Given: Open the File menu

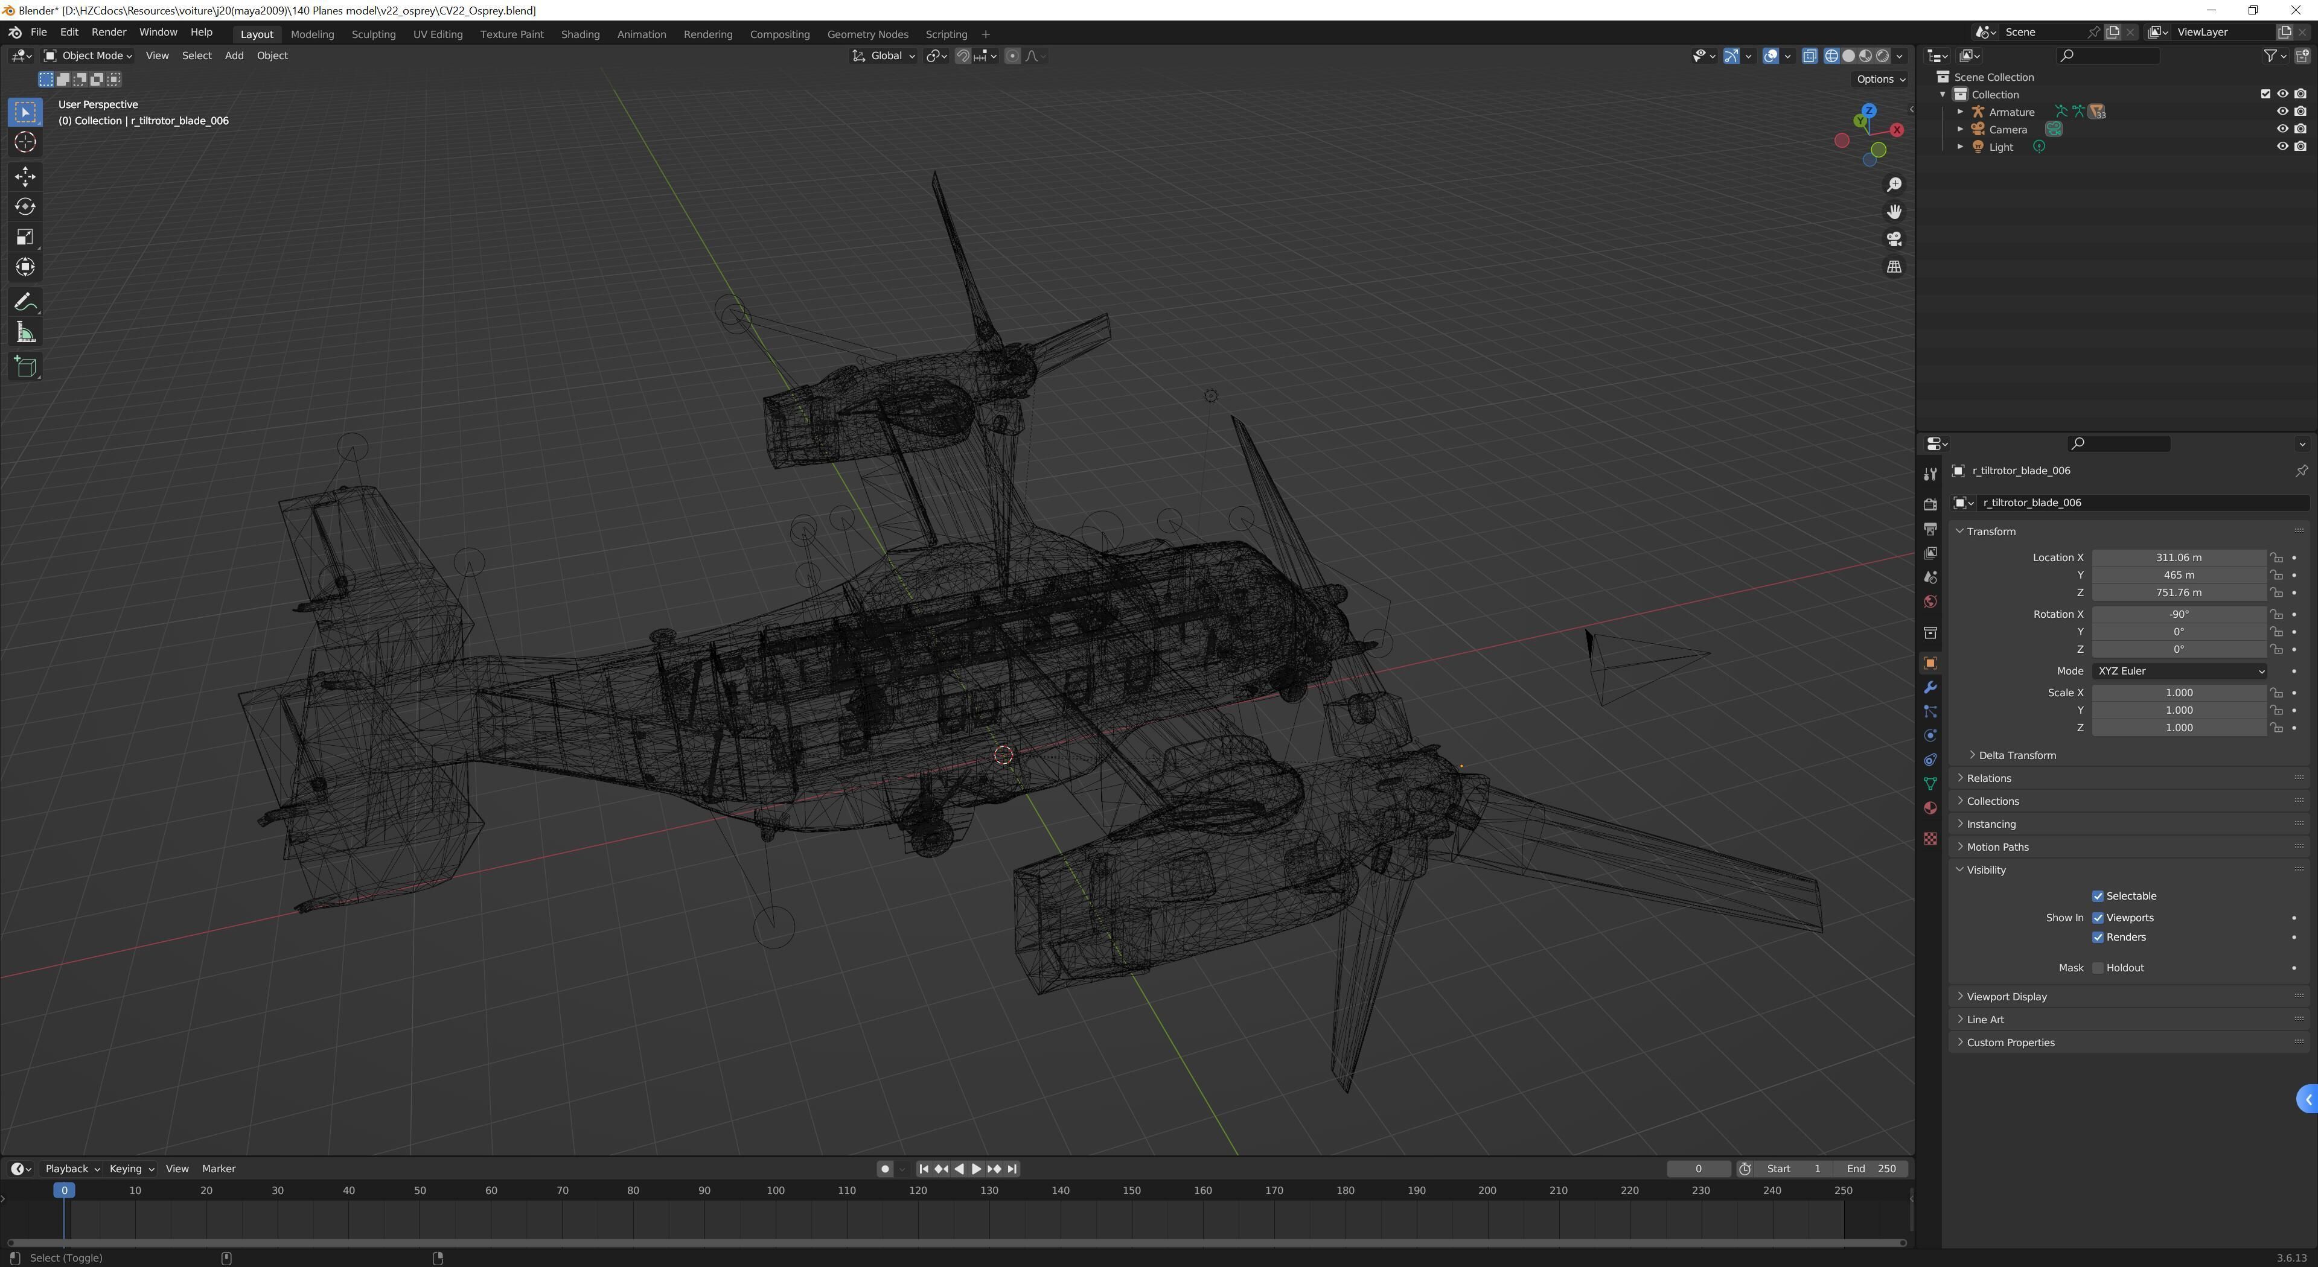Looking at the screenshot, I should [39, 33].
